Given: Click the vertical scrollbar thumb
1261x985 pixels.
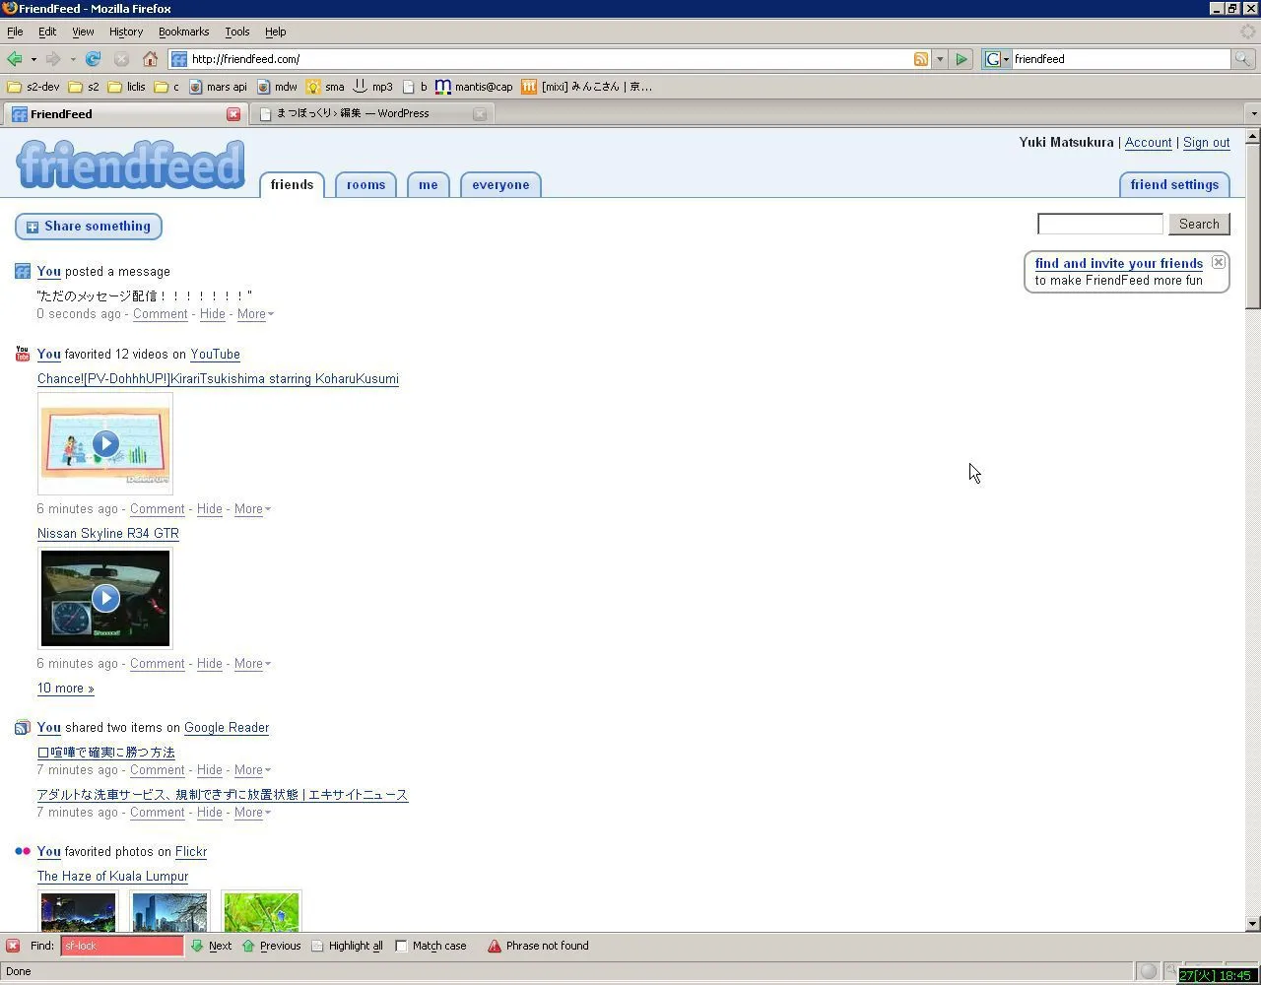Looking at the screenshot, I should [x=1253, y=227].
